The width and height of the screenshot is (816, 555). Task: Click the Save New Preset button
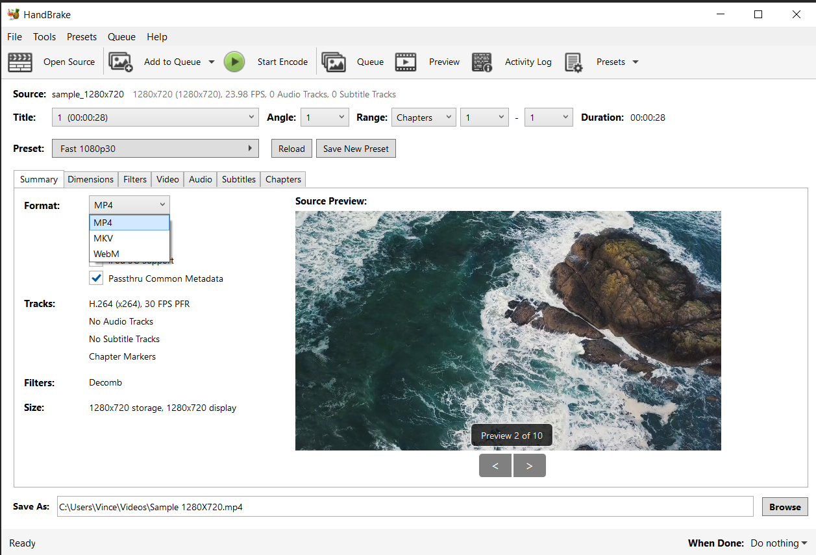[x=356, y=148]
